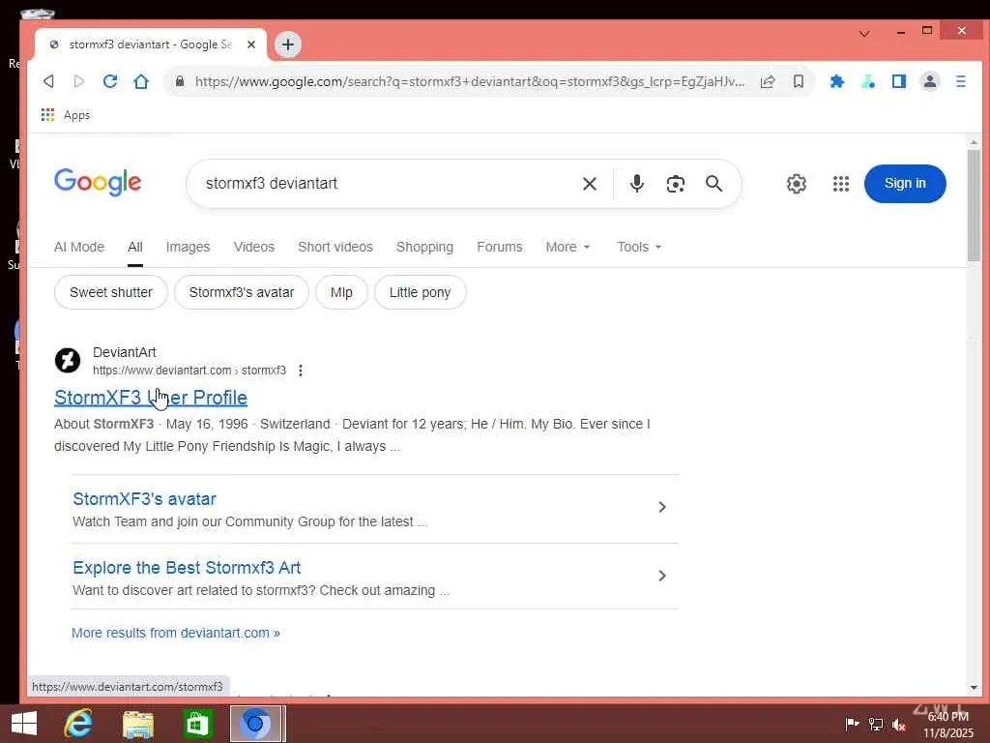
Task: Open StormXF3 User Profile link
Action: [x=151, y=398]
